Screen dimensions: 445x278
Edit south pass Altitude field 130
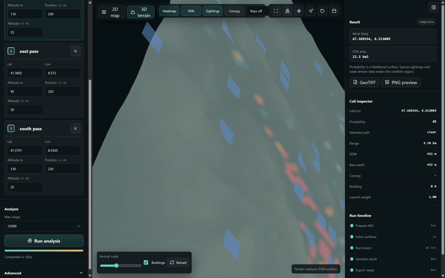[25, 169]
